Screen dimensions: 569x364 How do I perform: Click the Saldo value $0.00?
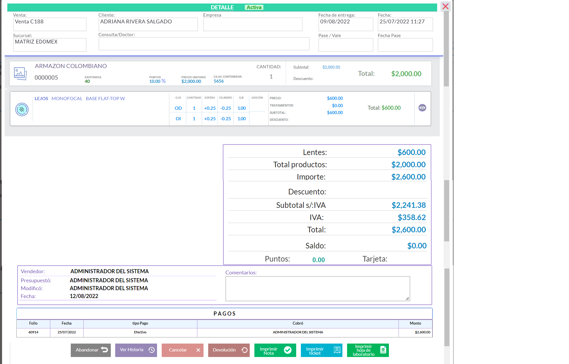click(x=417, y=246)
